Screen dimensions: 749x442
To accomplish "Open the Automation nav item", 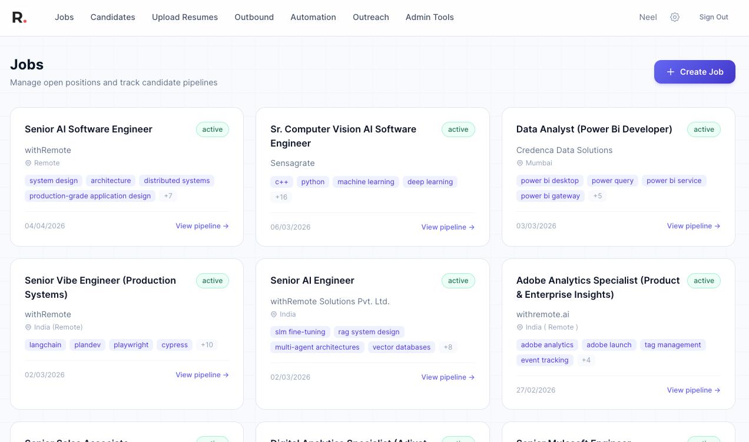I will click(313, 17).
